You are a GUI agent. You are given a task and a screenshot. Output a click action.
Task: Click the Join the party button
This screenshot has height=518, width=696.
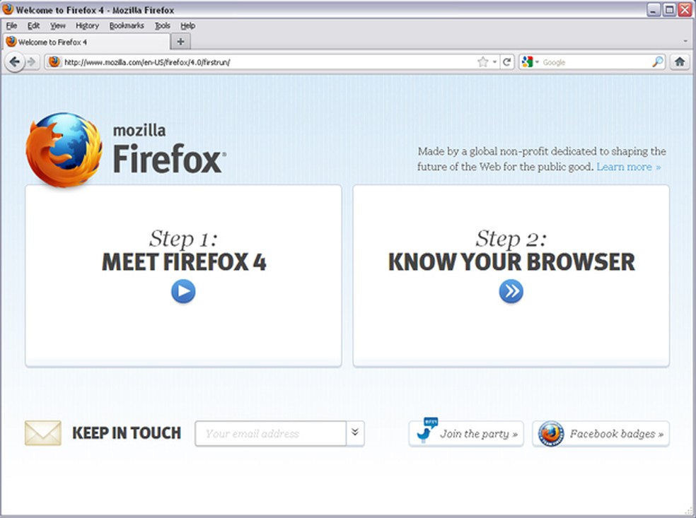pyautogui.click(x=465, y=433)
